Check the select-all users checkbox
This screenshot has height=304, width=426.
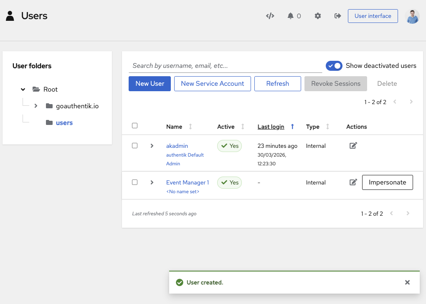click(134, 126)
